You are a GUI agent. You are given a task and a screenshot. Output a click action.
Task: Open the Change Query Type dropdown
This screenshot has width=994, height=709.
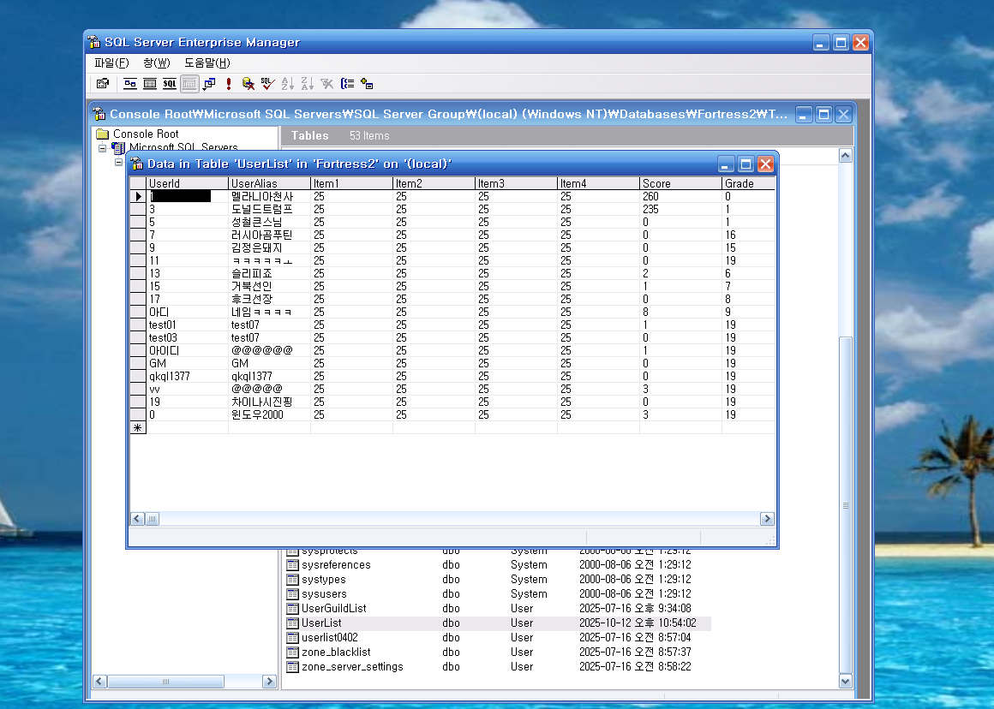209,84
